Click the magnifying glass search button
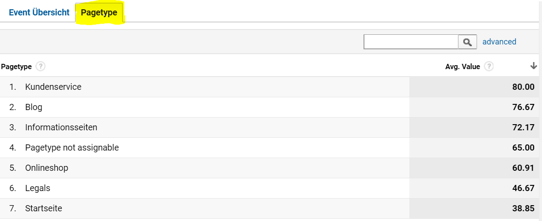 (468, 42)
